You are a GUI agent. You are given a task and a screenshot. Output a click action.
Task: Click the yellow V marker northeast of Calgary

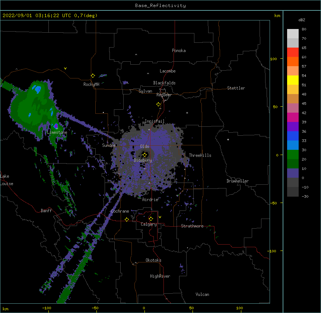point(160,217)
